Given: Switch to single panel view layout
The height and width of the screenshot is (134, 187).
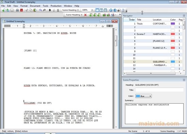Looking at the screenshot, I should tap(97, 10).
